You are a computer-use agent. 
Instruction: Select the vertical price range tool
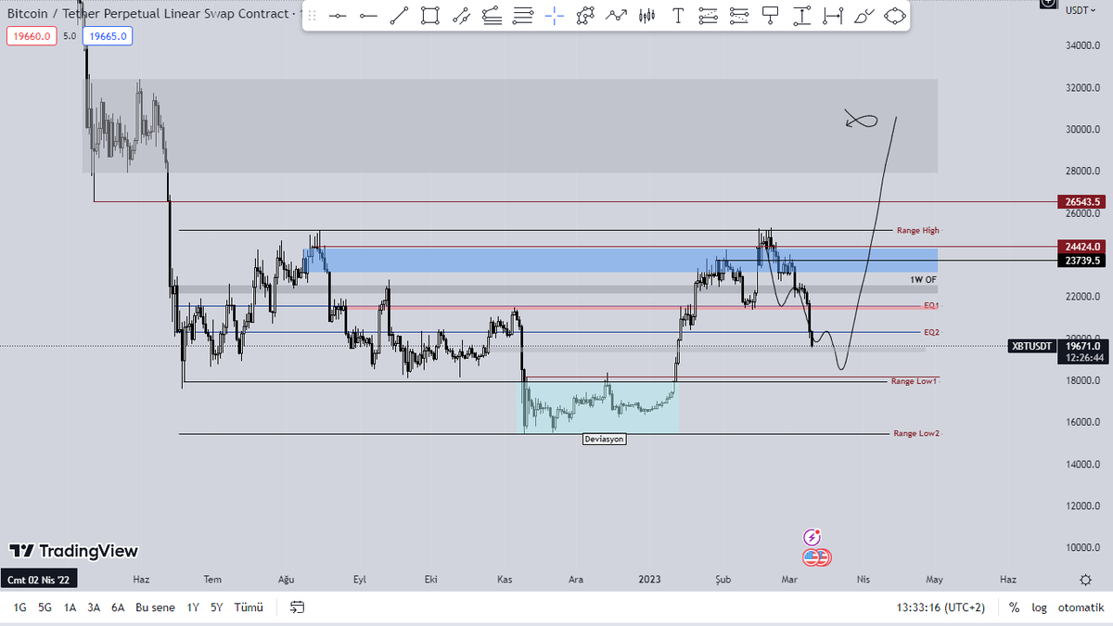click(x=802, y=16)
